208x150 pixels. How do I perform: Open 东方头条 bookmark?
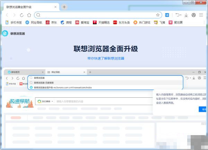click(x=121, y=23)
